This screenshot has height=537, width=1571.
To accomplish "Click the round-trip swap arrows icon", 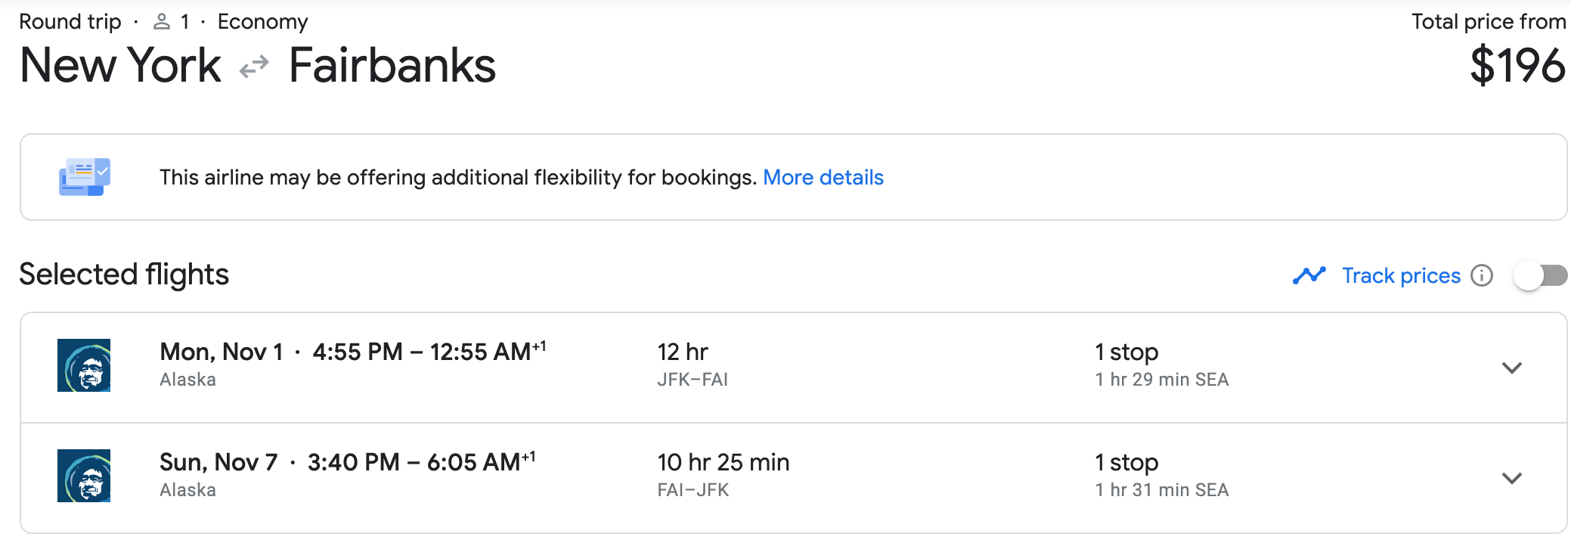I will (254, 67).
